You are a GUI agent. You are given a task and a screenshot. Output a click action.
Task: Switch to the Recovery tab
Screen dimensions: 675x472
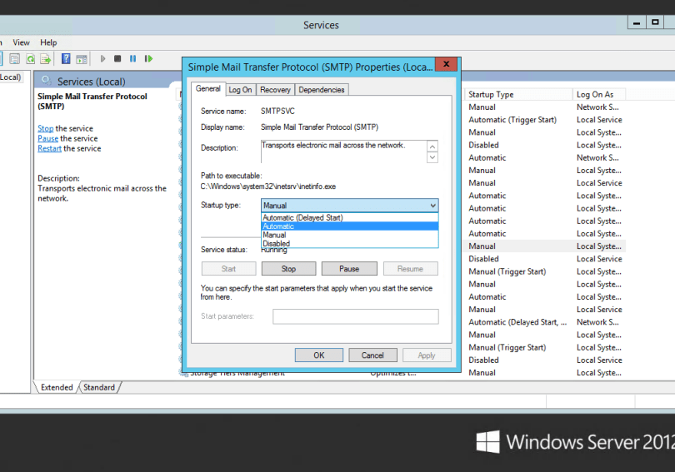275,89
